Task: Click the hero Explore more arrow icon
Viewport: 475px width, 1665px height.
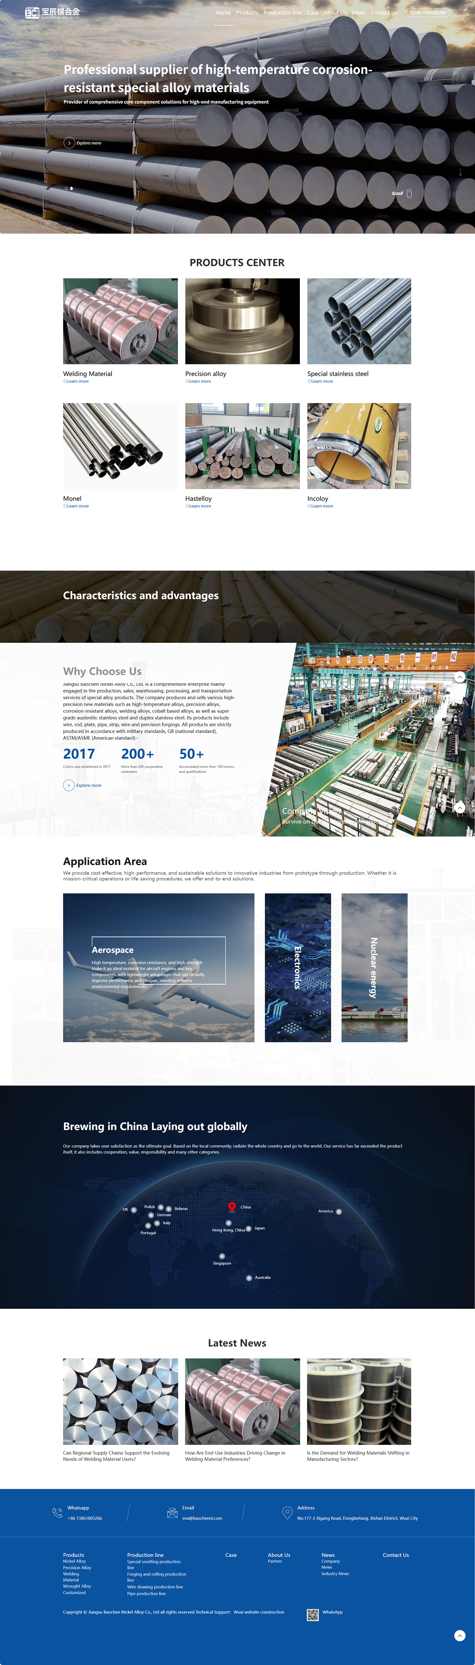Action: click(x=69, y=143)
